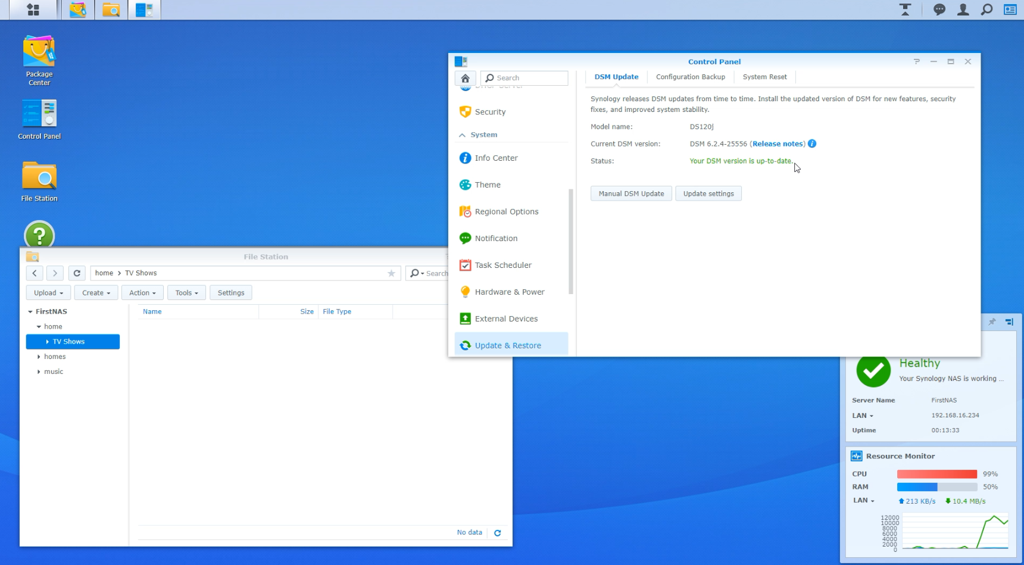This screenshot has height=565, width=1024.
Task: Open the Upload dropdown
Action: click(48, 292)
